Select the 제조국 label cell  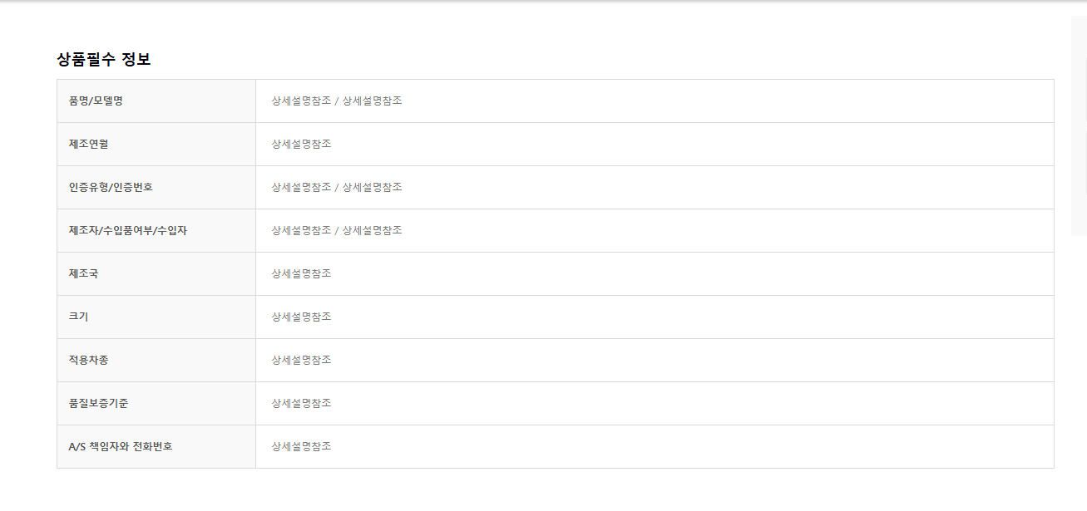pos(156,274)
